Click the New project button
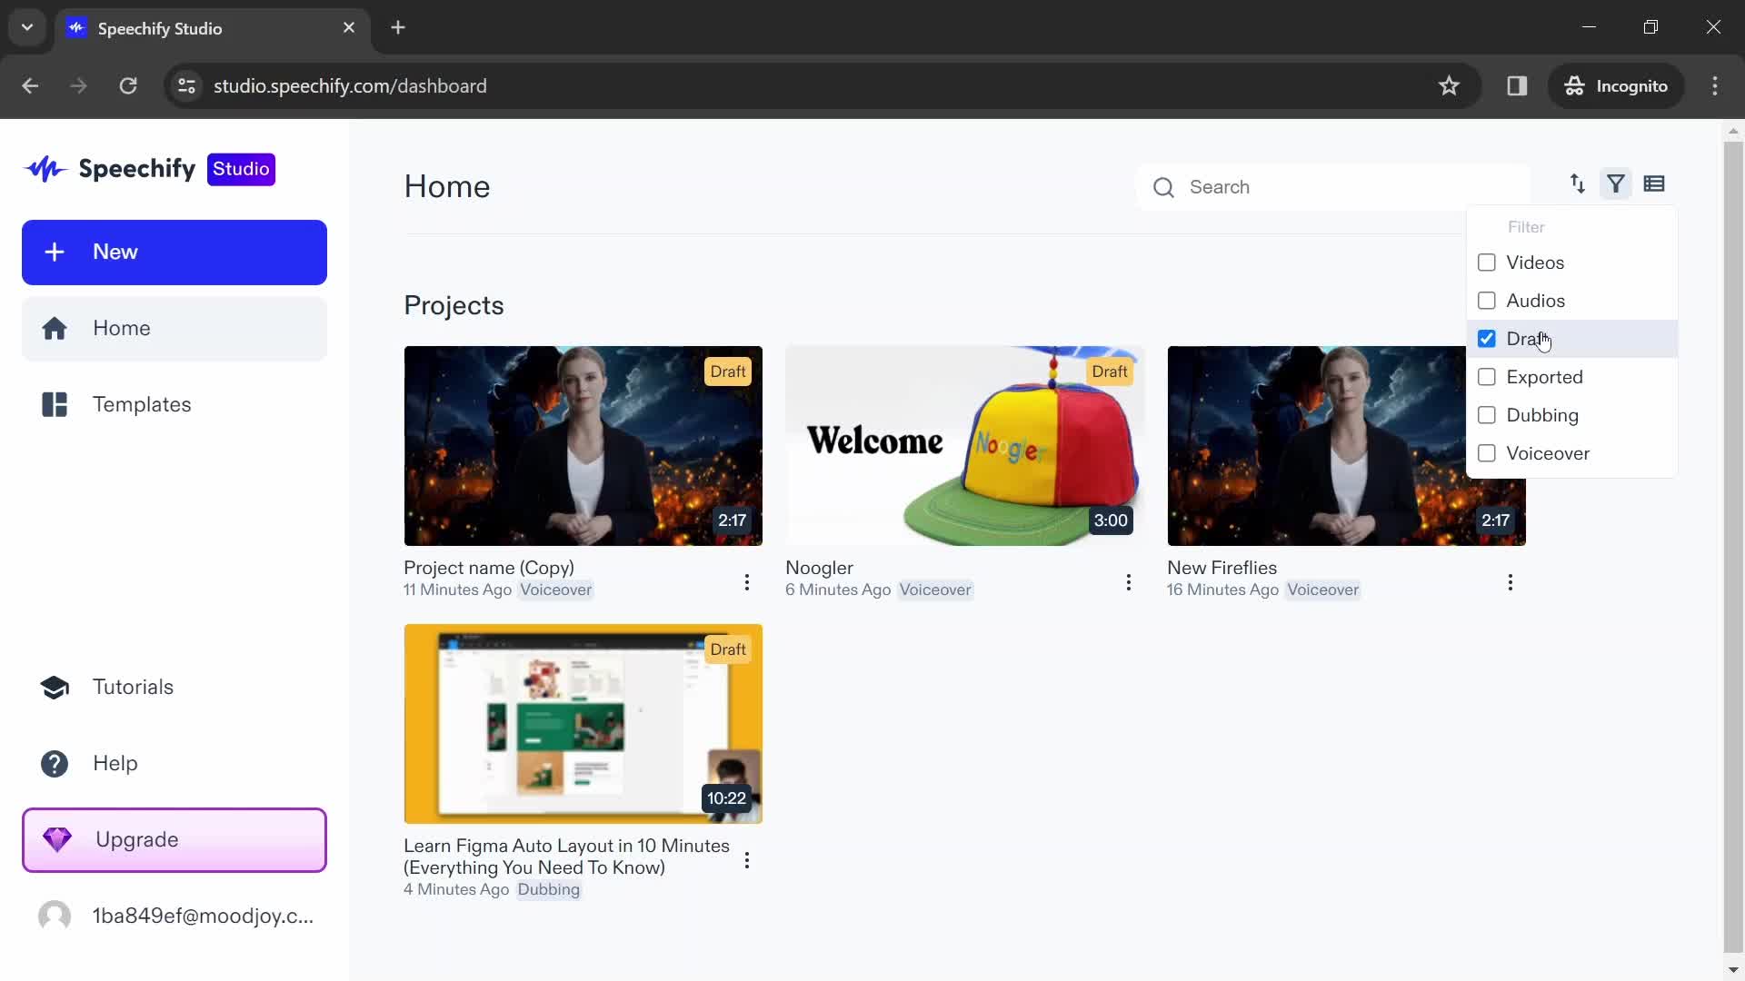The height and width of the screenshot is (981, 1745). coord(174,252)
